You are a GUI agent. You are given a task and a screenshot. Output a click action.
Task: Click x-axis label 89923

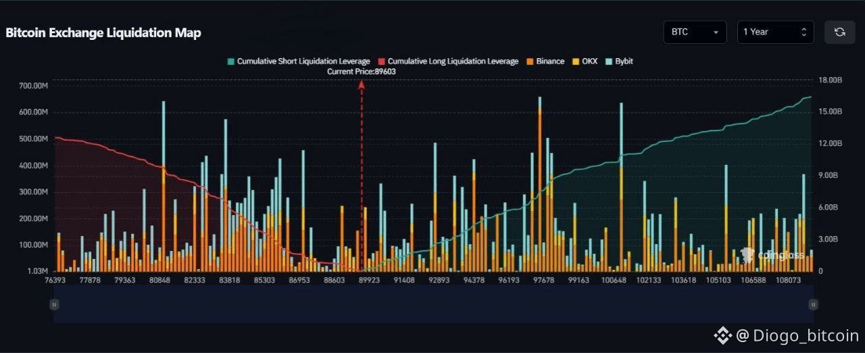[x=369, y=280]
